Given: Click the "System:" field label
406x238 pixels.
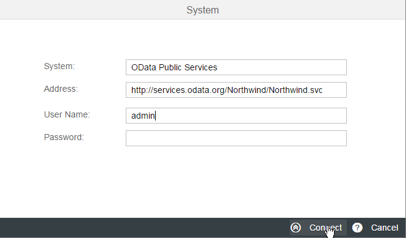Looking at the screenshot, I should click(x=59, y=66).
